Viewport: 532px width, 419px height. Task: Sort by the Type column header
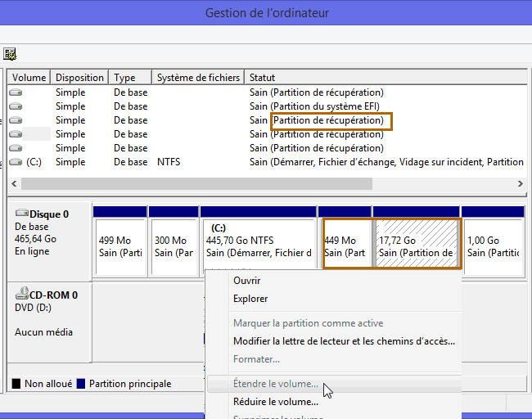coord(130,78)
